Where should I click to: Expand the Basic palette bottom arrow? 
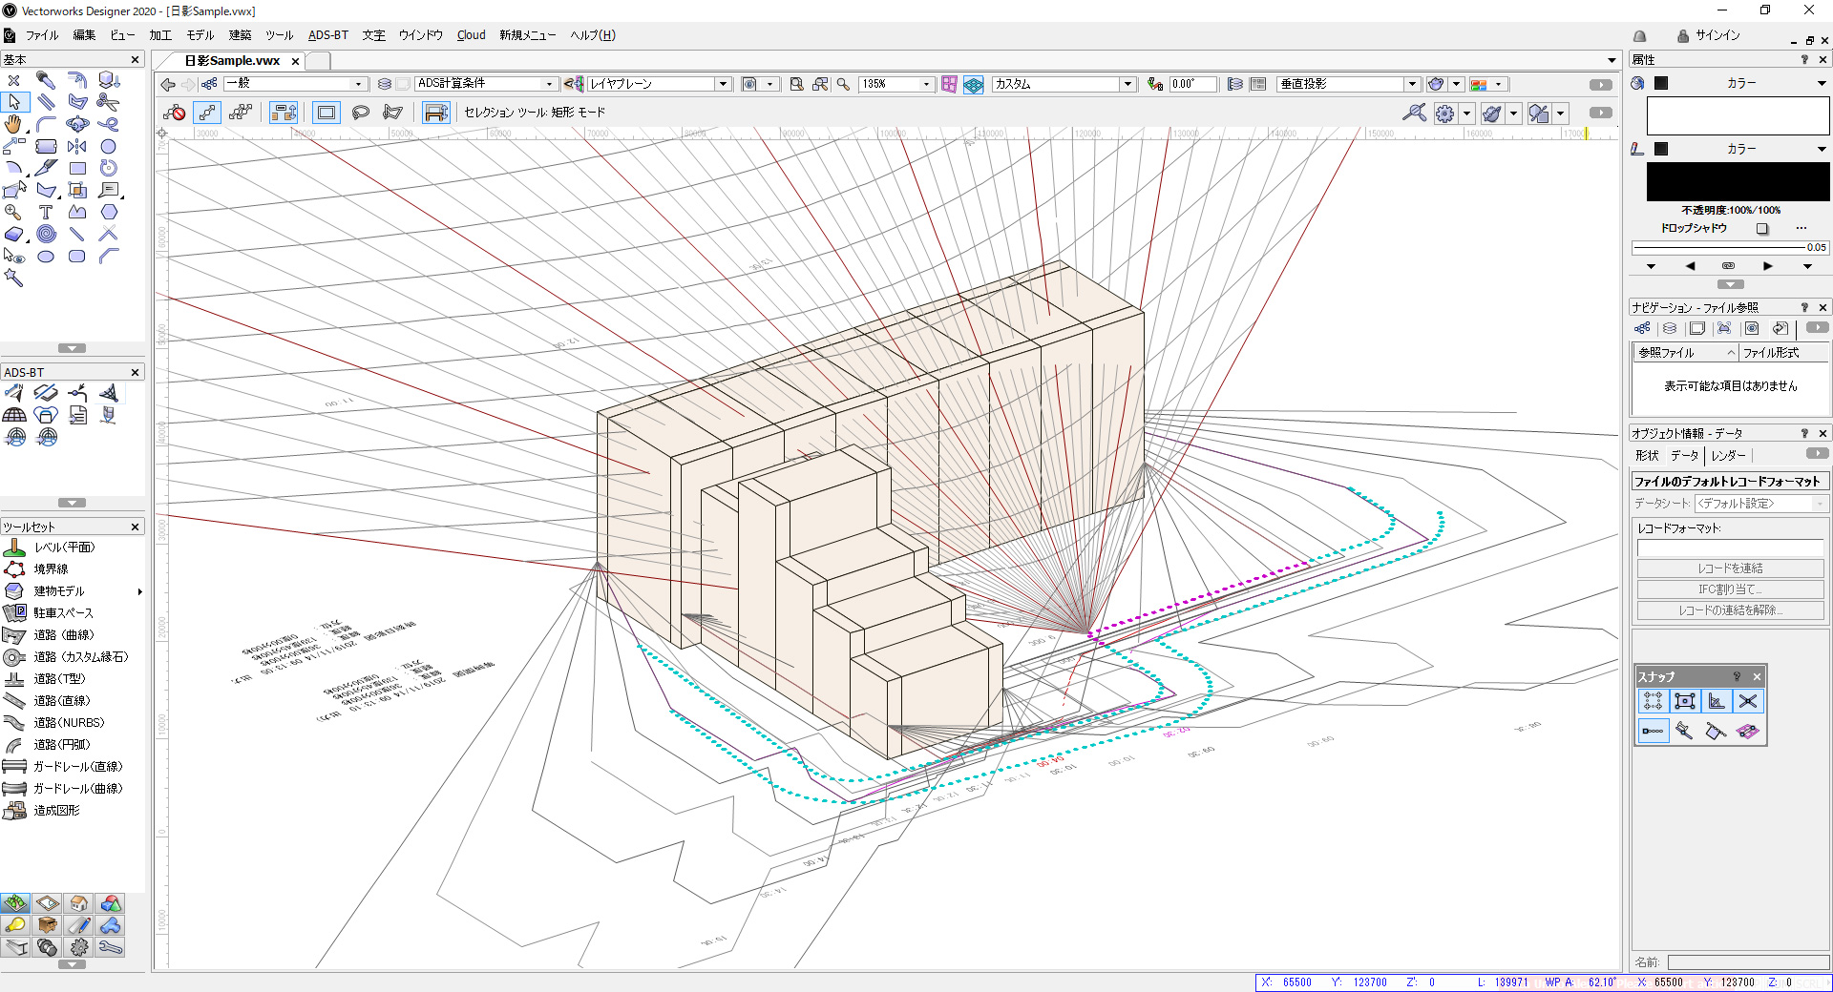[x=72, y=348]
